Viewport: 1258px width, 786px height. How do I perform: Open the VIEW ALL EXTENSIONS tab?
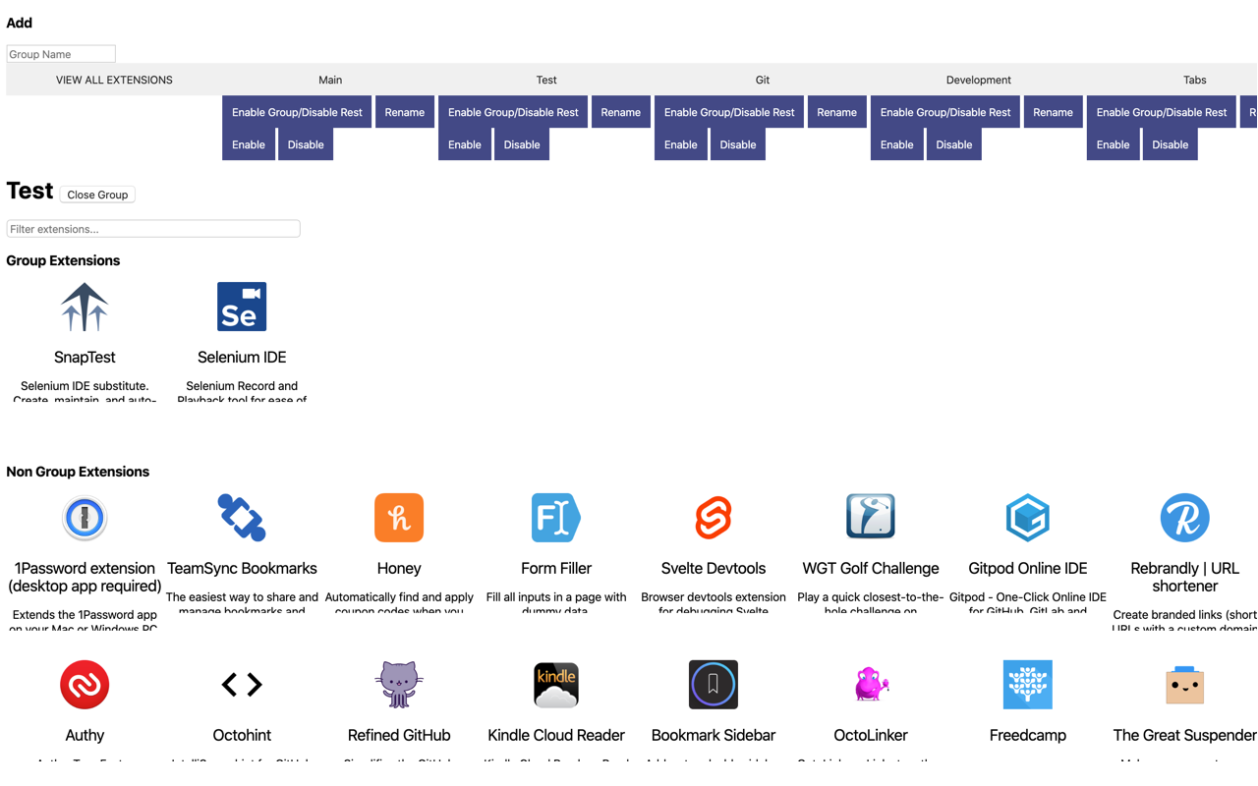coord(114,80)
